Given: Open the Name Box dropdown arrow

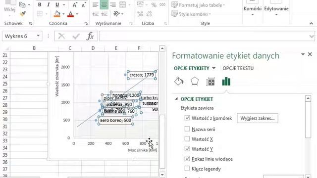Looking at the screenshot, I should click(38, 36).
